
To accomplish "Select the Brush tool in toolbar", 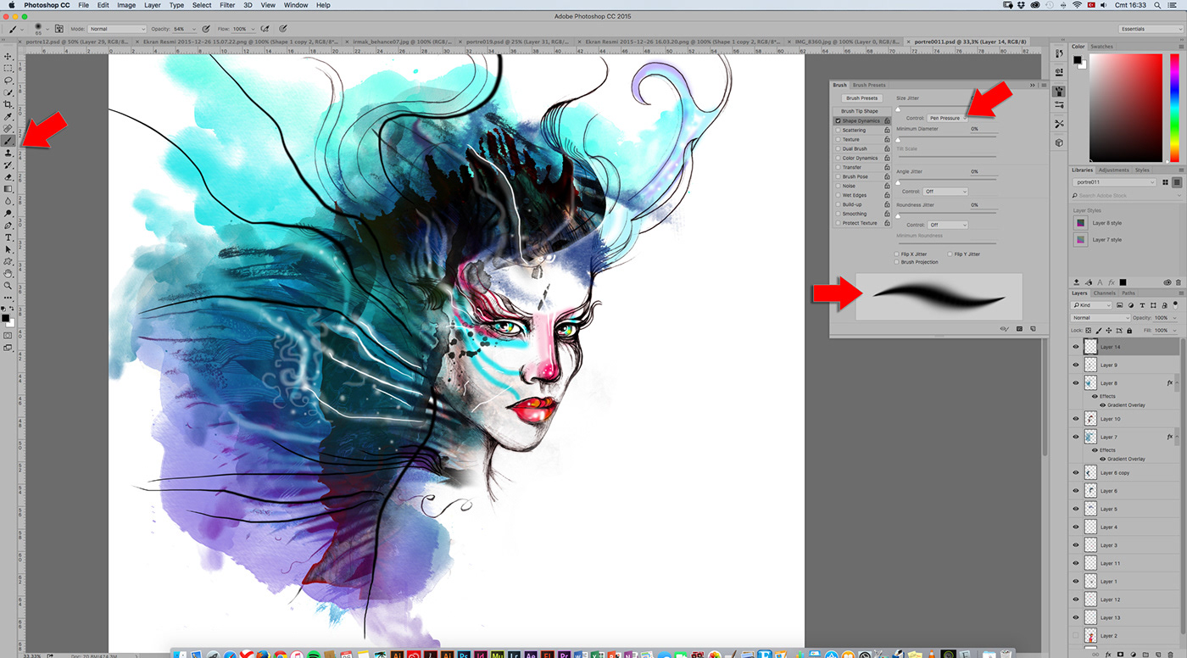I will 8,141.
